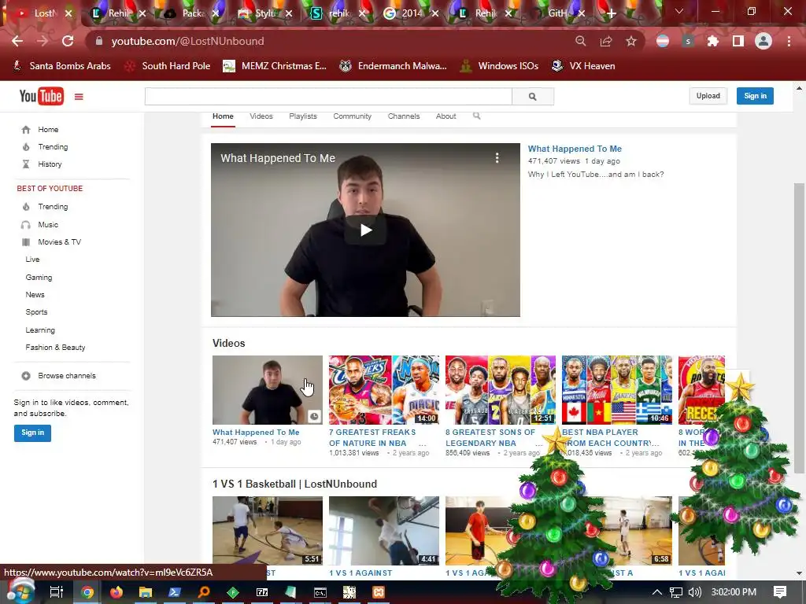Open a new browser tab
The width and height of the screenshot is (806, 604).
611,13
